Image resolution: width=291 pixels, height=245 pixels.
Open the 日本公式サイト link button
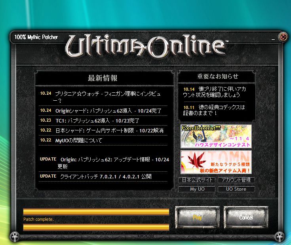pos(197,180)
